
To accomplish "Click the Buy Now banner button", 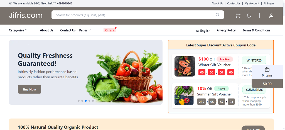I will click(x=30, y=89).
